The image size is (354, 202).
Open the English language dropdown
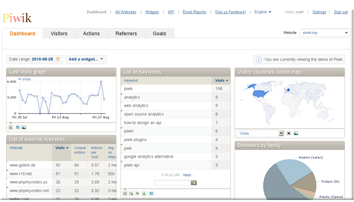263,12
